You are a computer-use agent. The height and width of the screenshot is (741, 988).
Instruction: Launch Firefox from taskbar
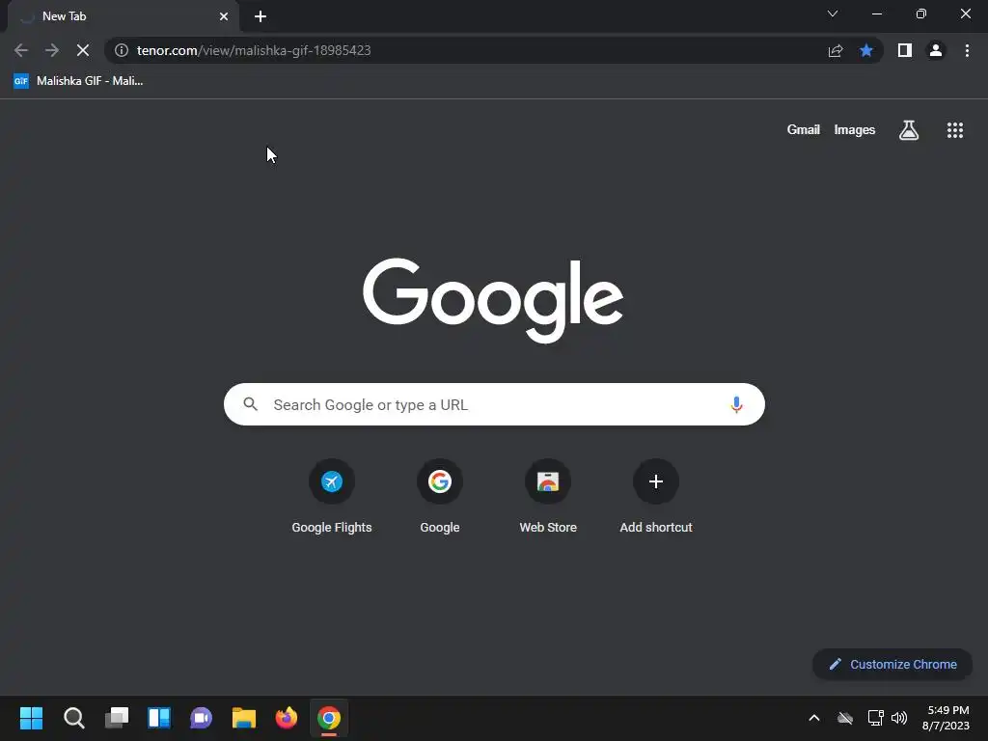286,718
